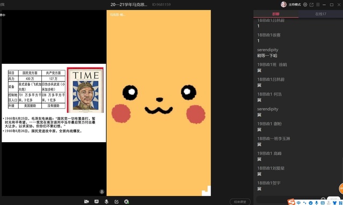Click the 结束课堂 end class button
Viewport: 343px width, 205px height.
click(240, 202)
